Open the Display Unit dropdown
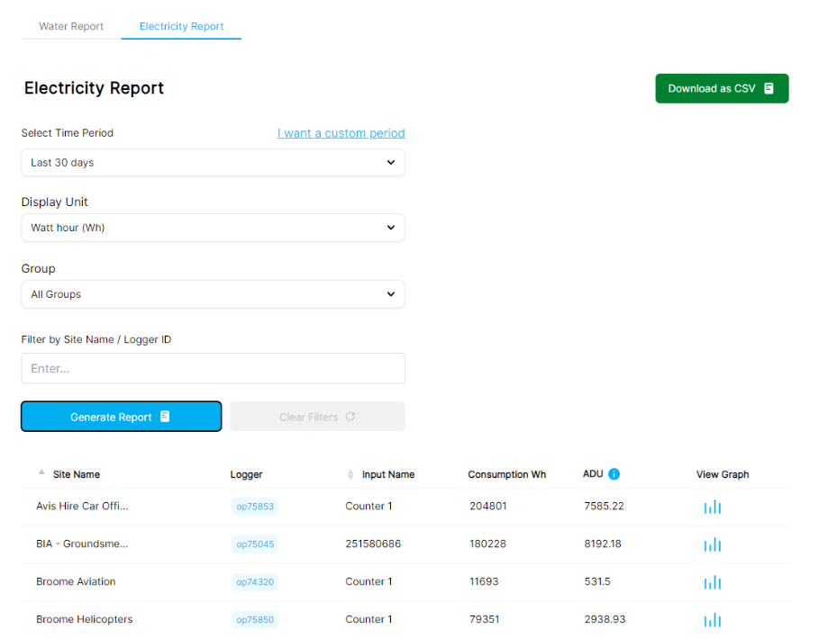 pyautogui.click(x=213, y=228)
